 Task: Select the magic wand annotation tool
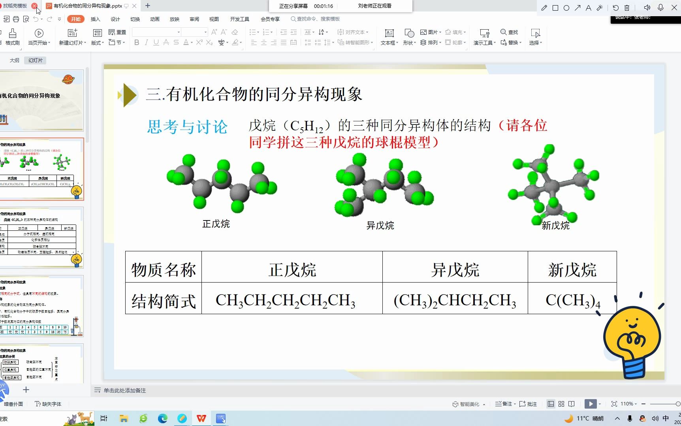[x=600, y=8]
